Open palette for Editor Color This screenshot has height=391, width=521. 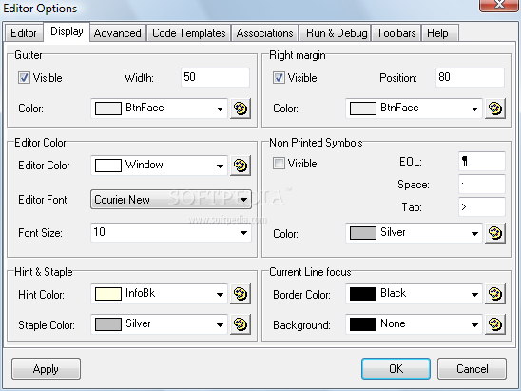pos(241,166)
